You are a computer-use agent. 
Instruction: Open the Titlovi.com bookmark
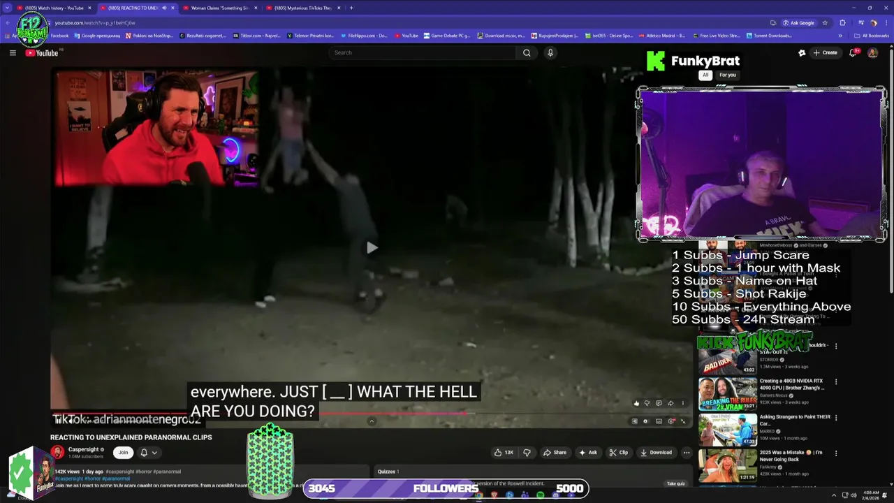point(256,36)
